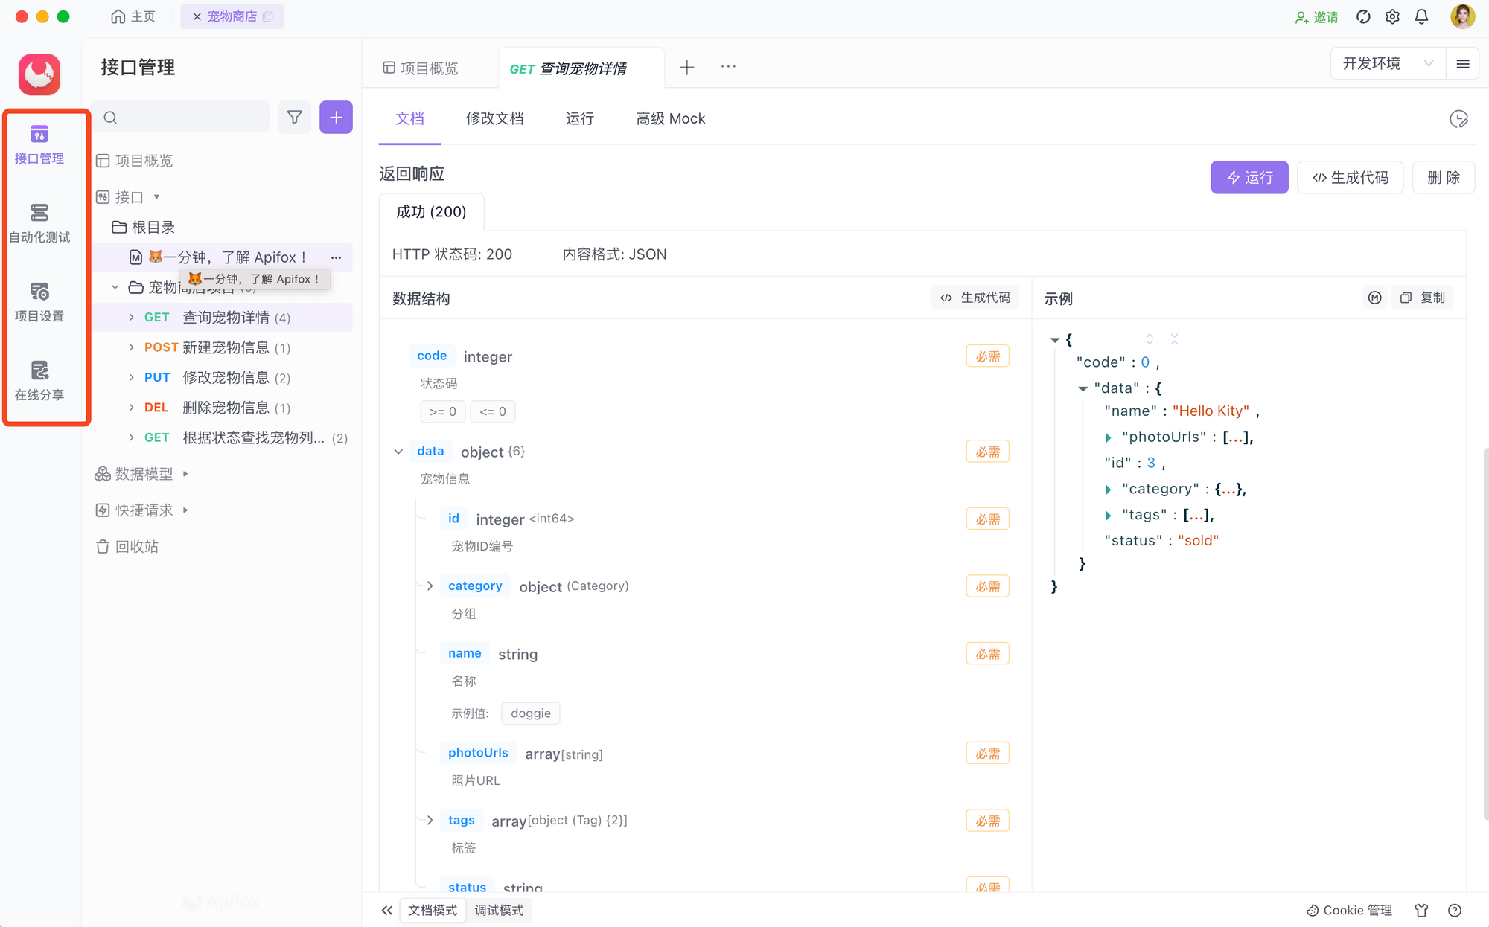Open the settings gear in the top bar
The width and height of the screenshot is (1489, 927).
tap(1392, 16)
